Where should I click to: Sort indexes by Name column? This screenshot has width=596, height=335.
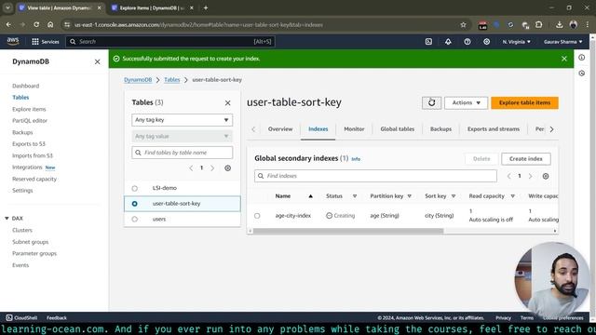(293, 196)
